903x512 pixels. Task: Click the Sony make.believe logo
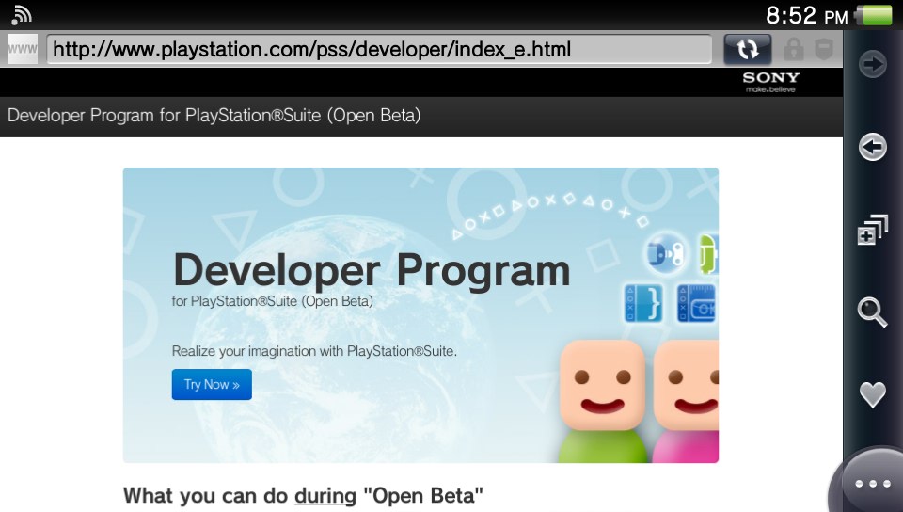pyautogui.click(x=770, y=82)
